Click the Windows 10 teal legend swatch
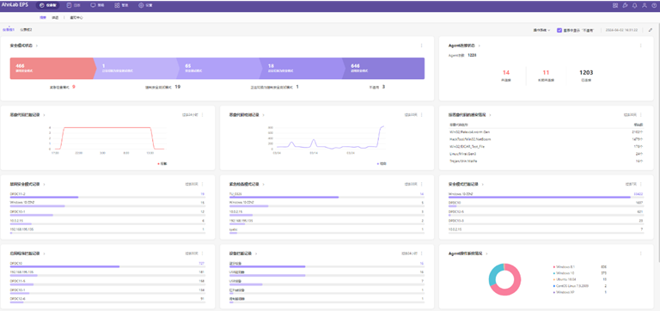Screen dimensions: 660x311 [554, 273]
